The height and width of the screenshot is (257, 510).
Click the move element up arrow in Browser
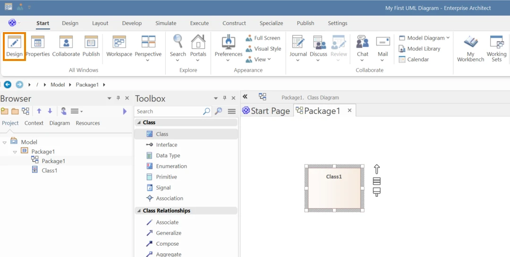39,111
